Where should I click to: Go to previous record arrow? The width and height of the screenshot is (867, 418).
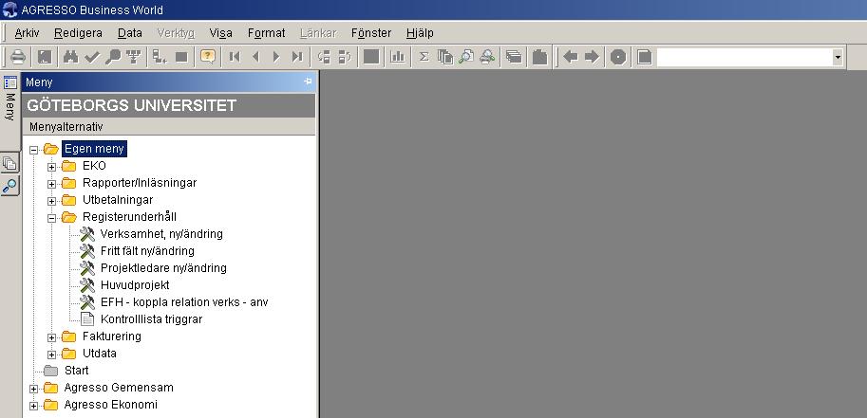pos(255,57)
